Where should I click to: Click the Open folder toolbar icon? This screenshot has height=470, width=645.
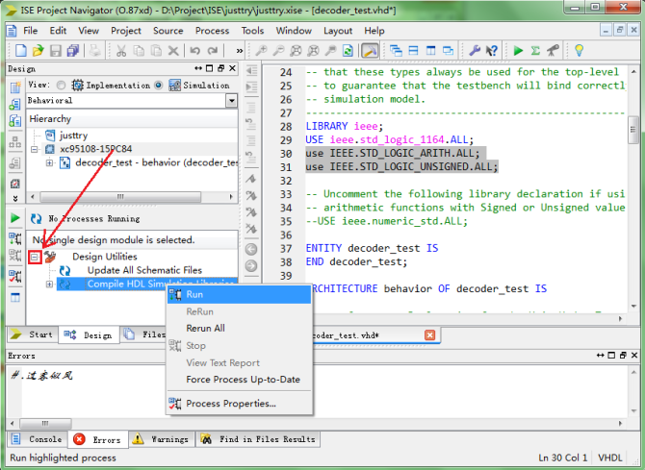(38, 51)
